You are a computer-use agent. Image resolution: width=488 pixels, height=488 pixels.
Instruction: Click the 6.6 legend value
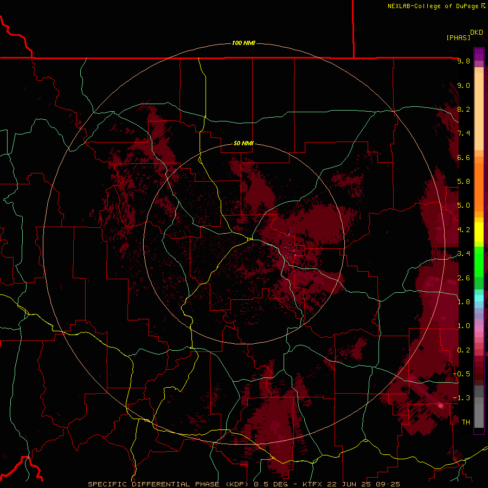tap(464, 157)
